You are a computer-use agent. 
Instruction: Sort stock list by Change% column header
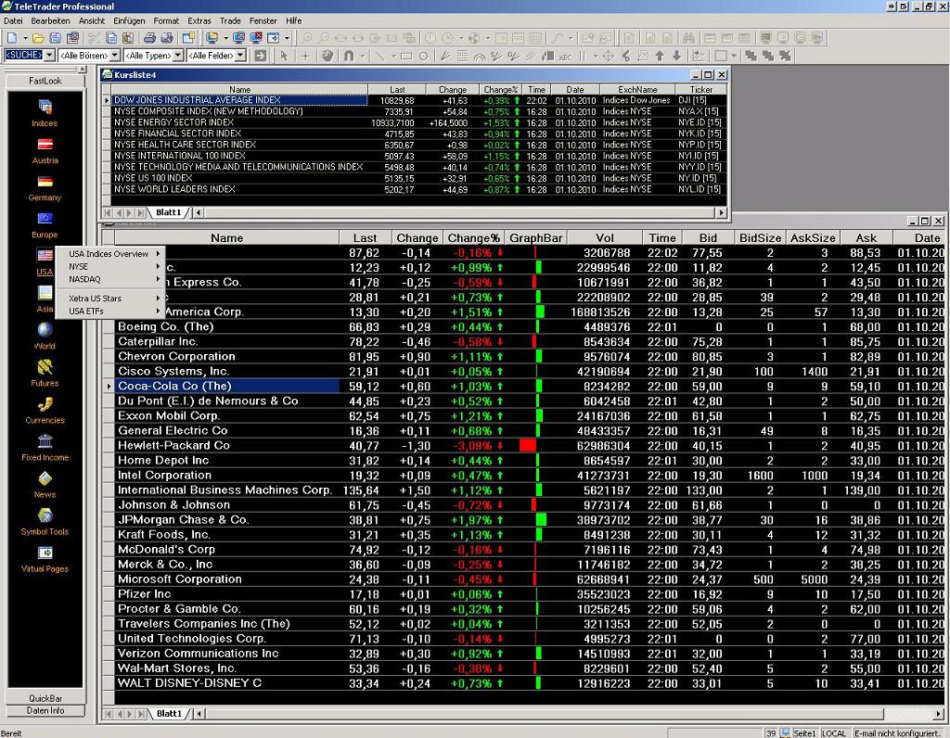pos(474,238)
